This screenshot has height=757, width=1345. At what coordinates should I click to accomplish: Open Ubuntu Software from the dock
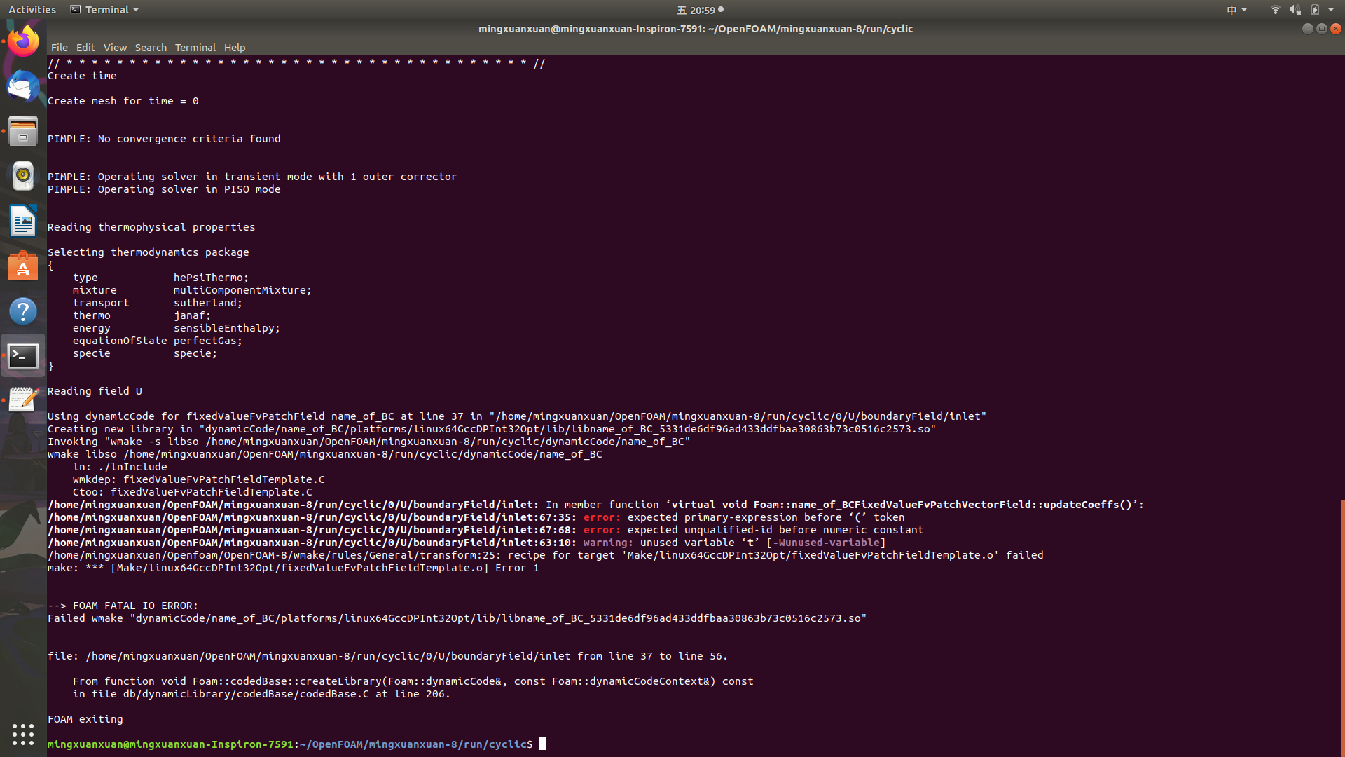pyautogui.click(x=23, y=266)
